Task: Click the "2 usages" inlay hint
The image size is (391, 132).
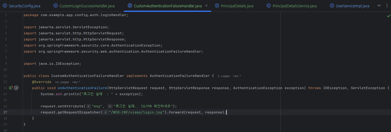Action: point(224,76)
